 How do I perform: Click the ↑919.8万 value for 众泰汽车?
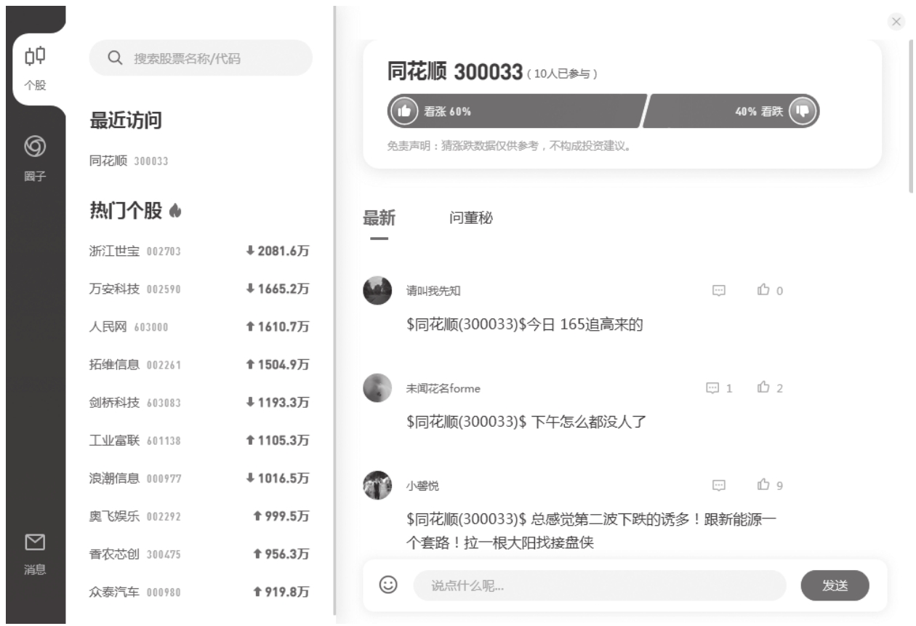point(281,593)
